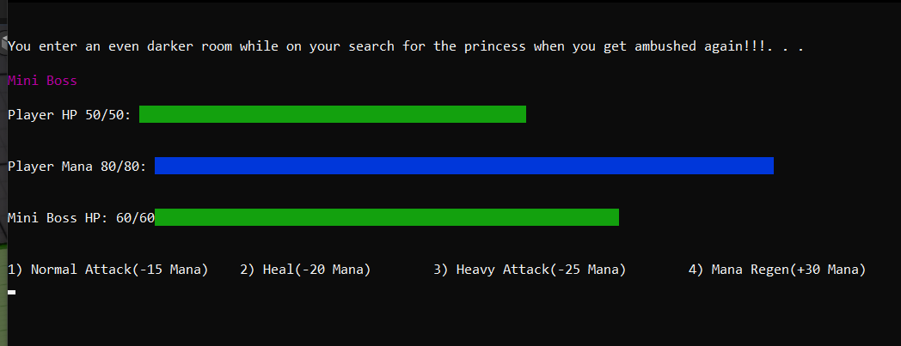The height and width of the screenshot is (346, 901).
Task: Click the number 4) before Mana Regen
Action: [696, 270]
